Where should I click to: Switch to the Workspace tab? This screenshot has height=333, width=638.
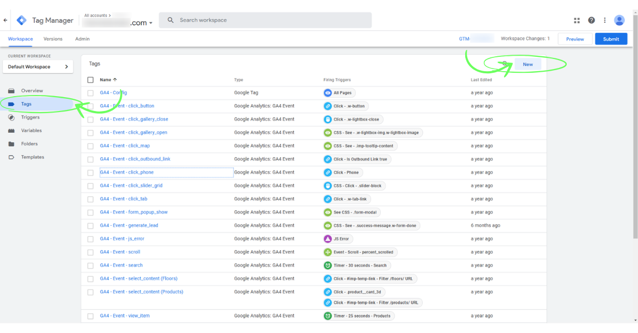coord(20,39)
